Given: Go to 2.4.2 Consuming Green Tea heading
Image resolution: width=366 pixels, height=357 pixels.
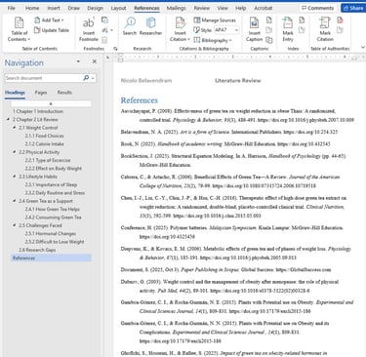Looking at the screenshot, I should click(x=53, y=217).
